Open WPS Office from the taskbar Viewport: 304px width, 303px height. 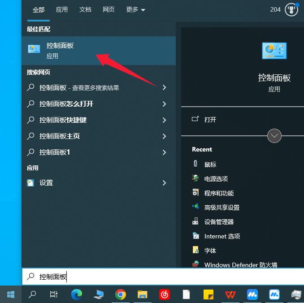(230, 294)
